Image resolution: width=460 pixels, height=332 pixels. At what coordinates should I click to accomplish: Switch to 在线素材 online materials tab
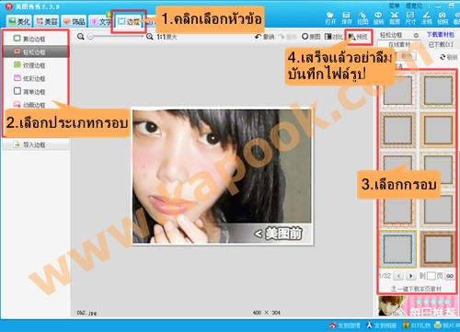pyautogui.click(x=399, y=45)
